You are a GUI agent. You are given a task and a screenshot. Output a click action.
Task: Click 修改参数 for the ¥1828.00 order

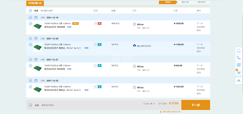point(201,27)
